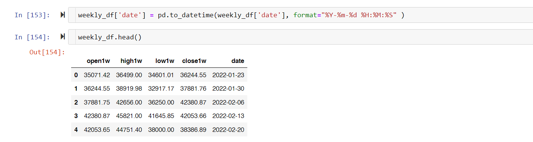The image size is (533, 142).
Task: Click the low1w column header
Action: [x=164, y=61]
